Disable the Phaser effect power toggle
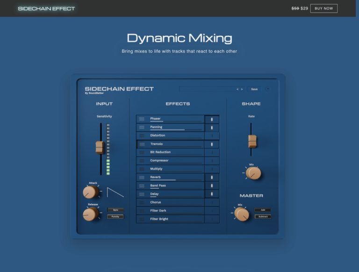This screenshot has height=272, width=359. point(212,119)
